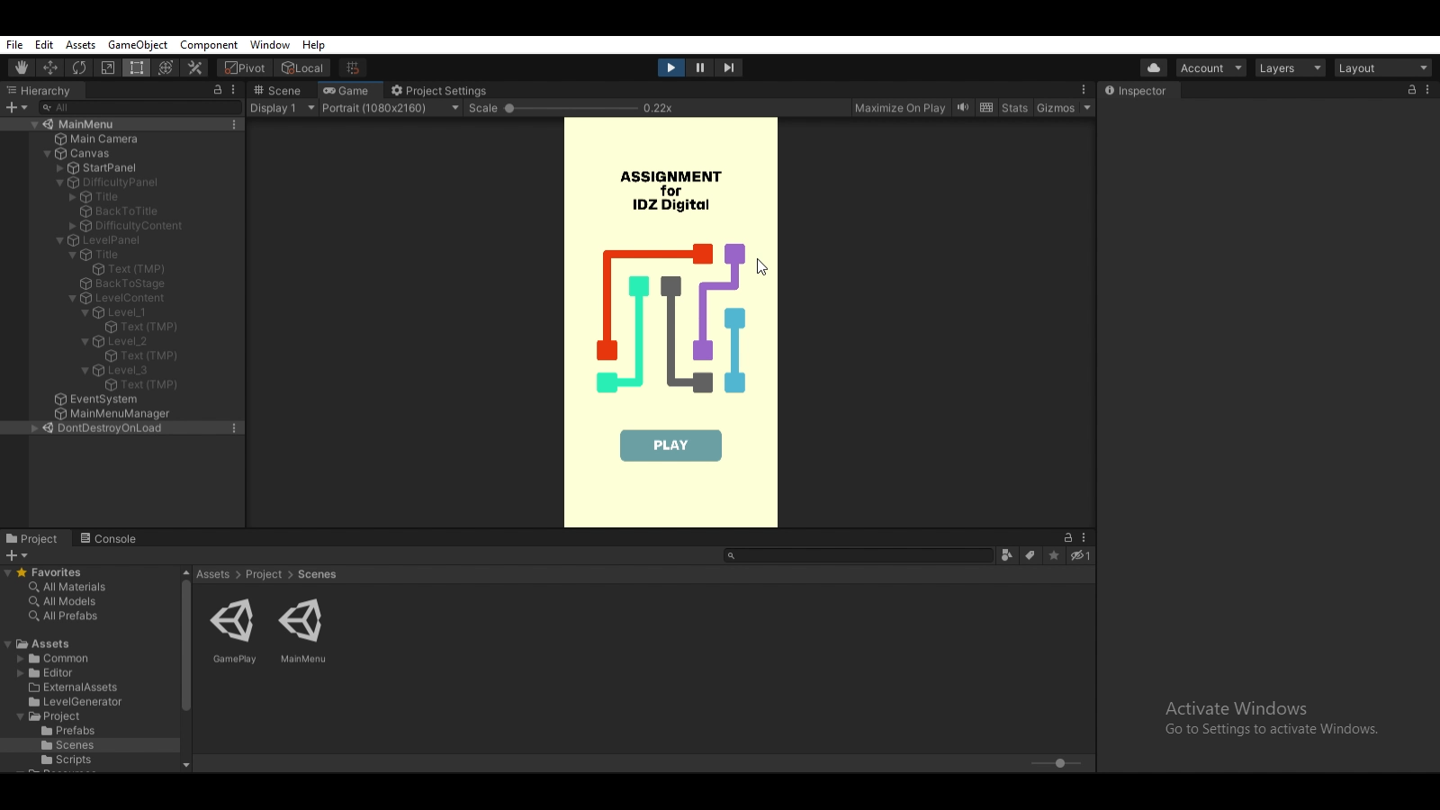1440x810 pixels.
Task: Open the Window menu
Action: coord(270,45)
